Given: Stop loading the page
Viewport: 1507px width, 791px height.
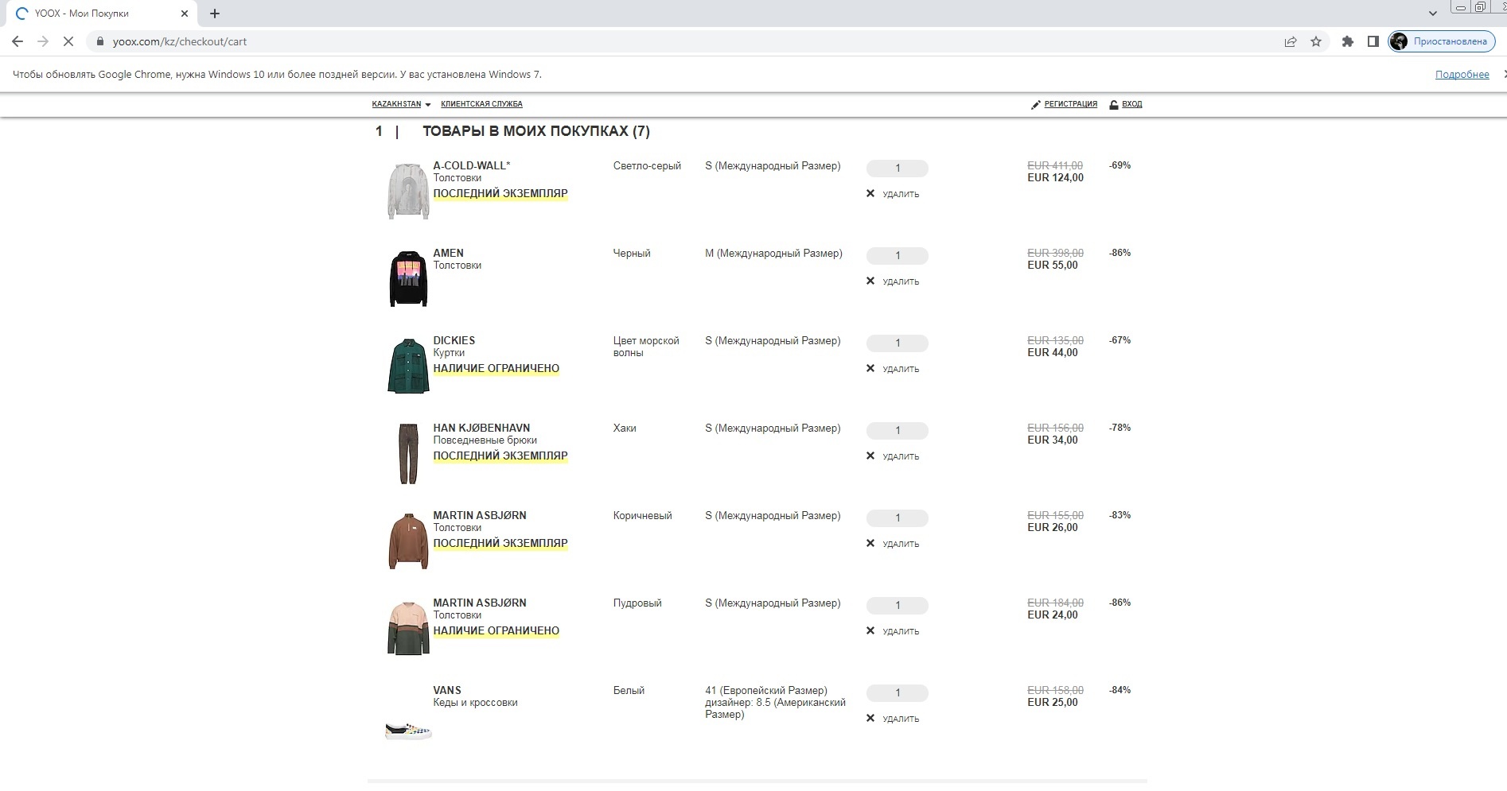Looking at the screenshot, I should pos(68,41).
